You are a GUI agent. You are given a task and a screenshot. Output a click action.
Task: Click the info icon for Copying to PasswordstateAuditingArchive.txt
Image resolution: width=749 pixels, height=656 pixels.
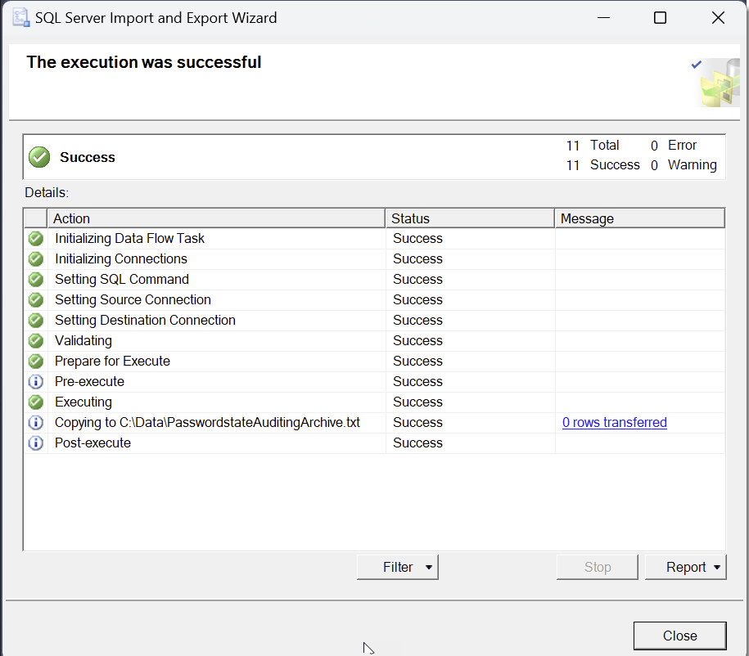click(x=36, y=423)
